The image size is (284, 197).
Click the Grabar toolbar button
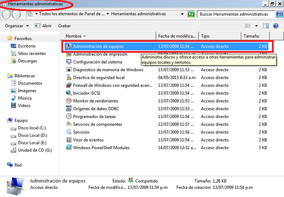64,26
